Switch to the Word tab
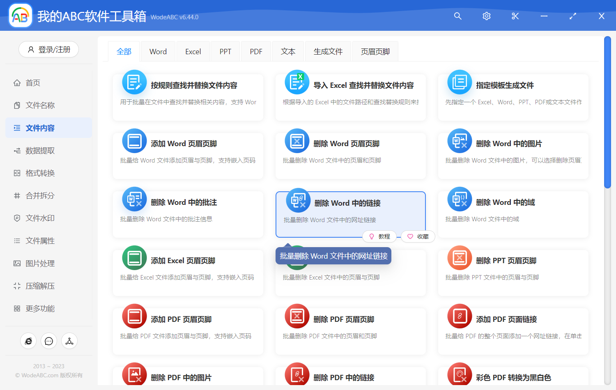616x390 pixels. pyautogui.click(x=158, y=51)
